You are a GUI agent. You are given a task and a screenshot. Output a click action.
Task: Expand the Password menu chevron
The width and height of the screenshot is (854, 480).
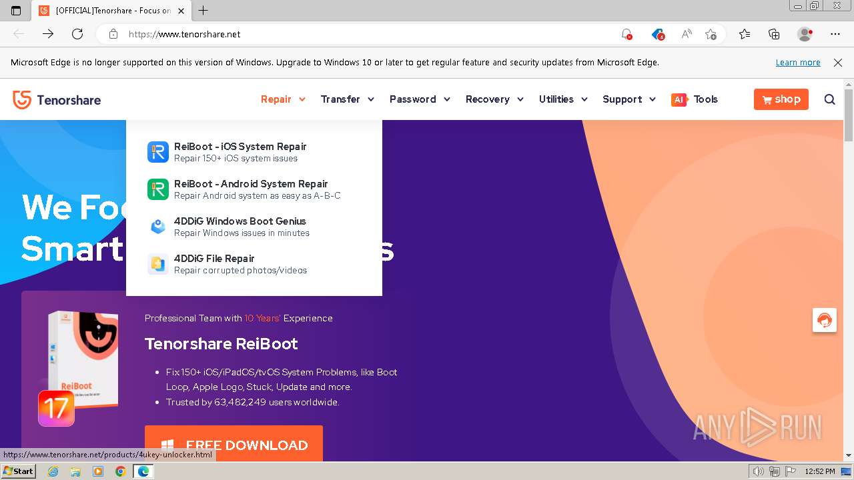[447, 99]
